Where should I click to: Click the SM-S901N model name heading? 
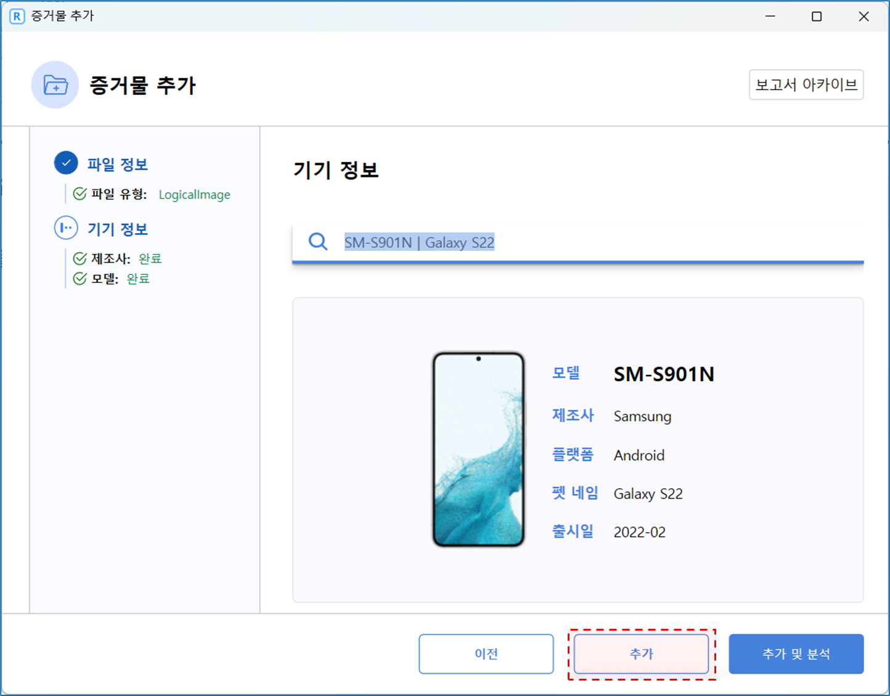click(664, 374)
